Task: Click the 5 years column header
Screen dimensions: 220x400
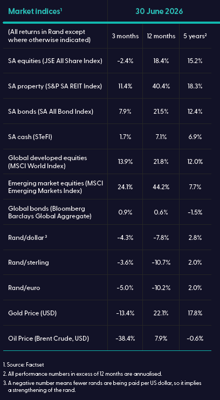Action: (x=195, y=36)
